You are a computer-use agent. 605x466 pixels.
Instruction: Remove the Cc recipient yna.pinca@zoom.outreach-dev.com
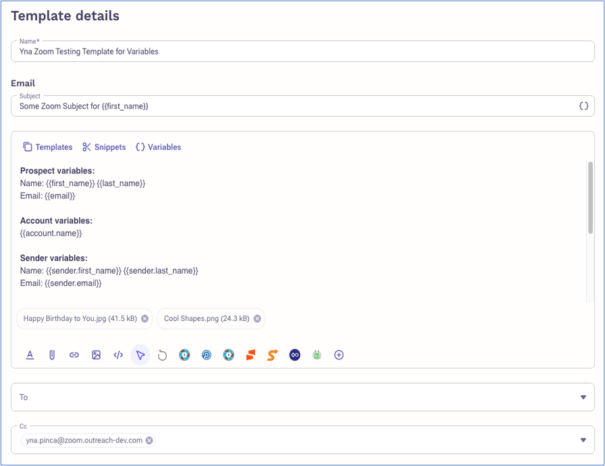click(149, 440)
